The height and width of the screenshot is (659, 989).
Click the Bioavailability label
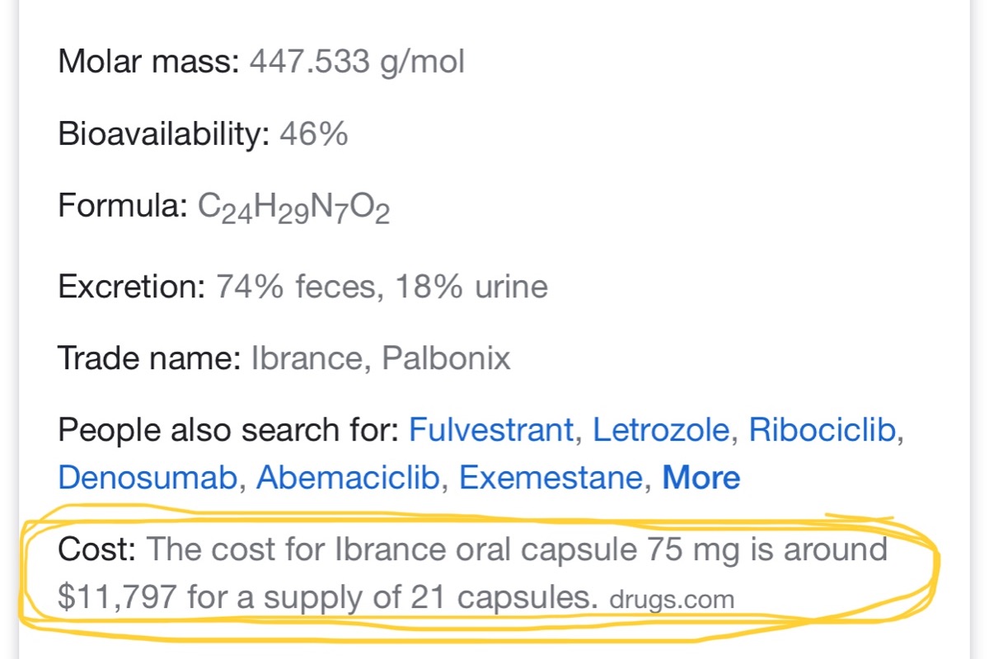point(164,133)
